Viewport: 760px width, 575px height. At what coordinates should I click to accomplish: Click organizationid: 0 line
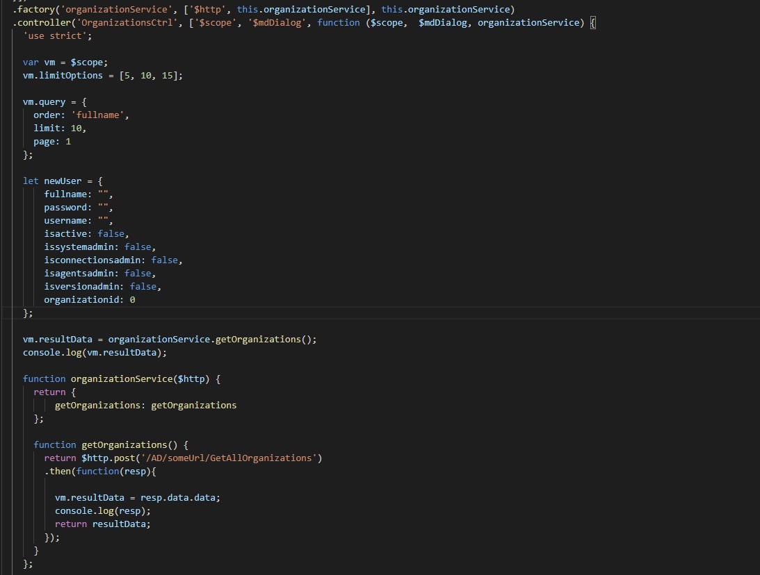click(90, 300)
